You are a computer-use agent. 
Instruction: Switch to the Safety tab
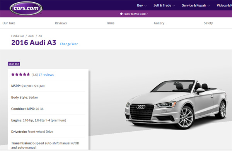pyautogui.click(x=208, y=23)
